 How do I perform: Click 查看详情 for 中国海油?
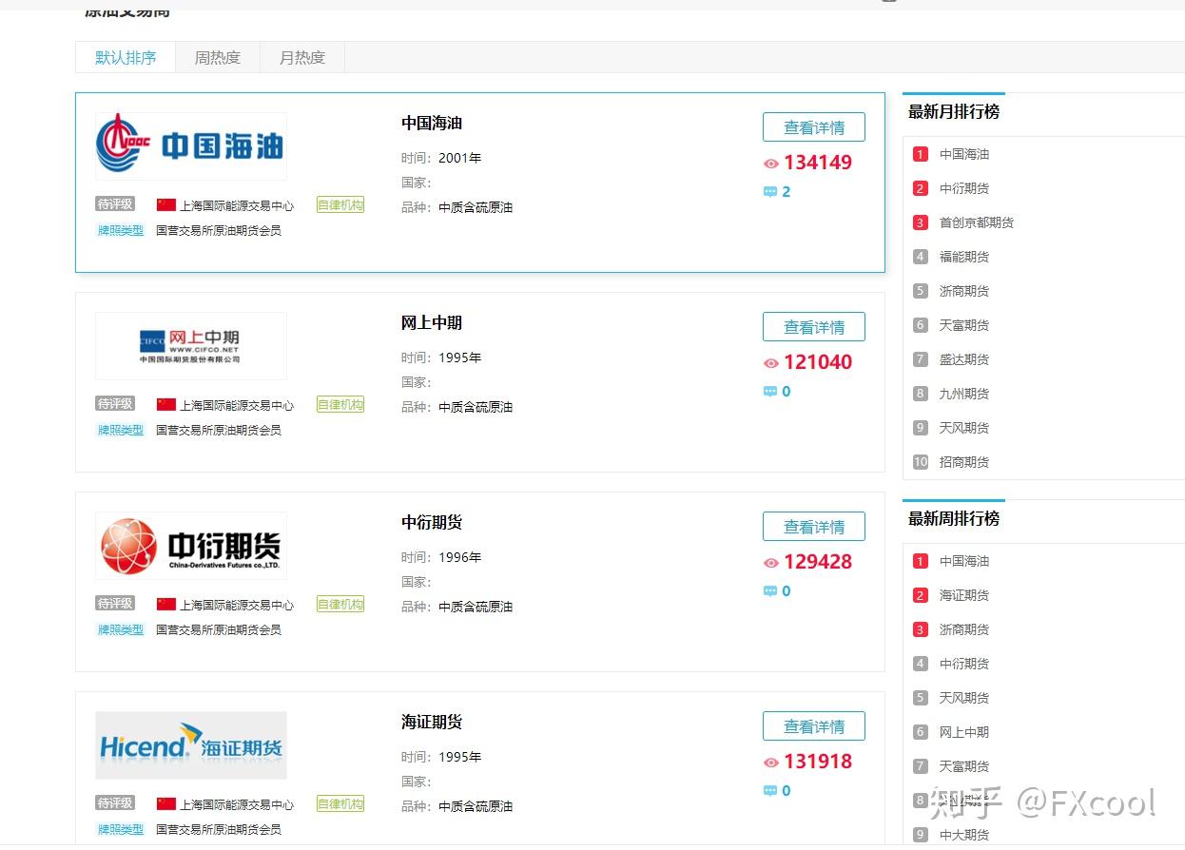pos(814,127)
